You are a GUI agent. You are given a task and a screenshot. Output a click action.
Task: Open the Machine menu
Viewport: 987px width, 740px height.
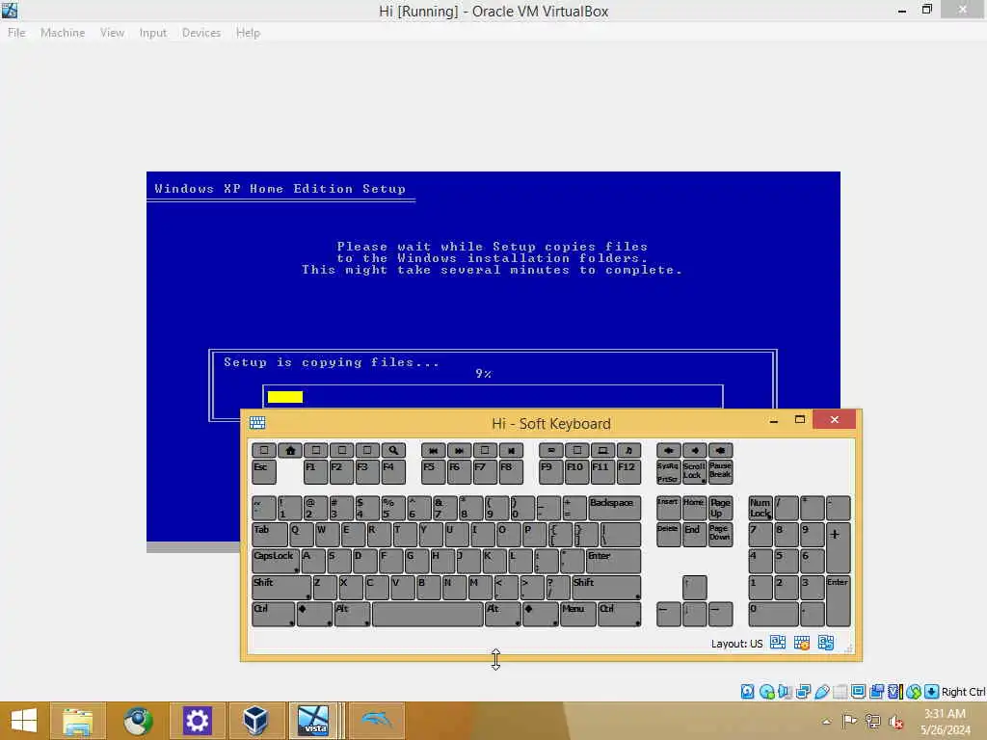tap(63, 33)
